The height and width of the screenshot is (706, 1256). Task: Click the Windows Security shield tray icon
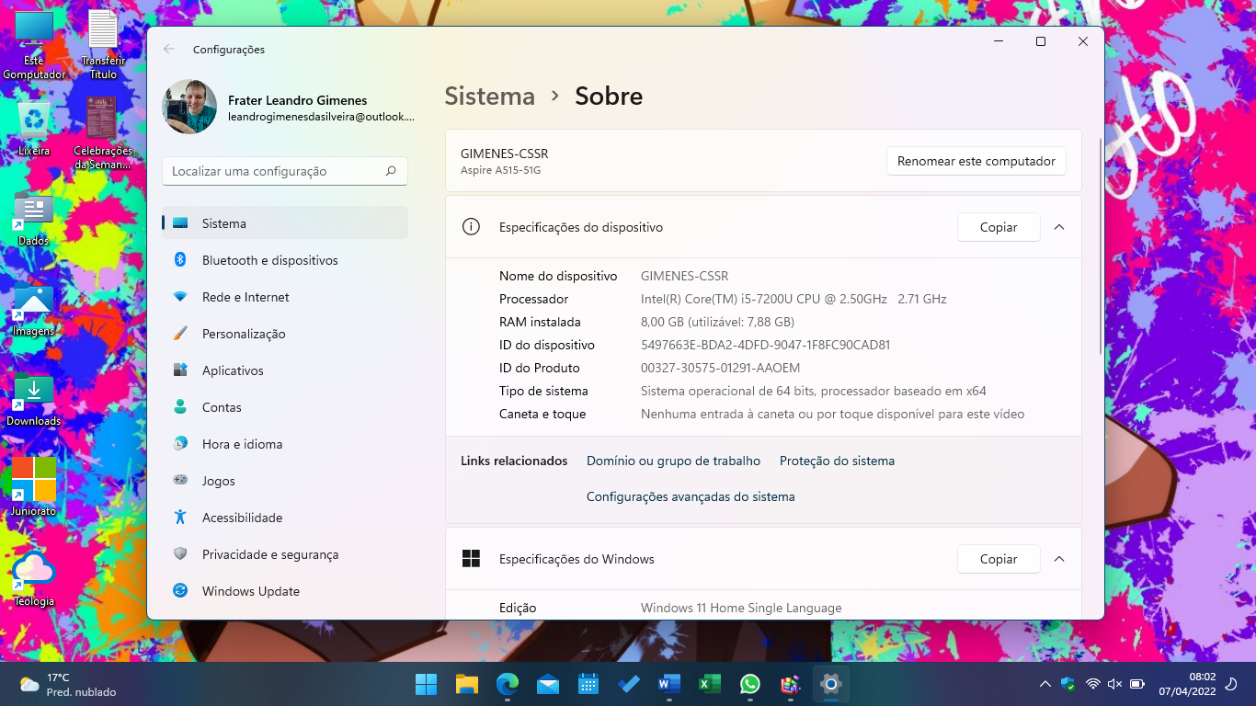(1068, 684)
